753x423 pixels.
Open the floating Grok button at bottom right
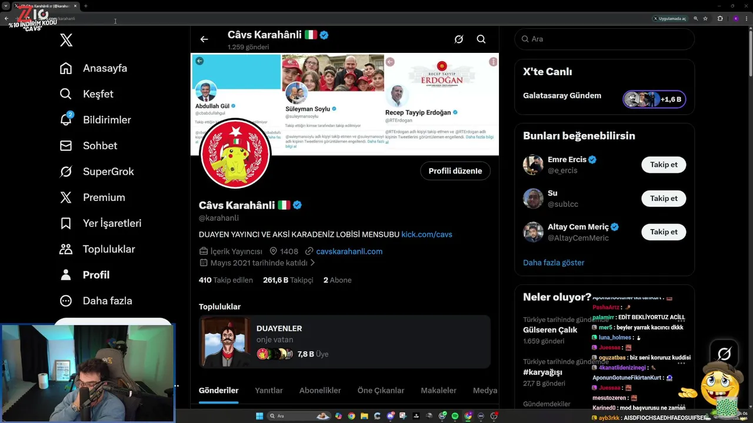[x=724, y=354]
